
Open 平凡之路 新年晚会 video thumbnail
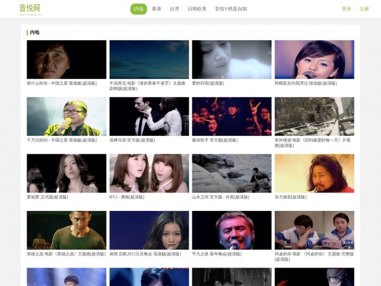click(232, 230)
